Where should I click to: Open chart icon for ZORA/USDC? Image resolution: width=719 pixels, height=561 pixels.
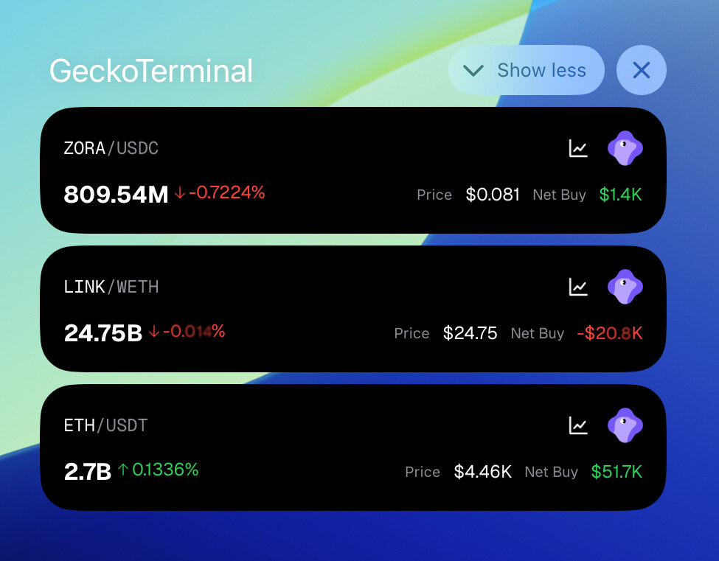pyautogui.click(x=577, y=148)
